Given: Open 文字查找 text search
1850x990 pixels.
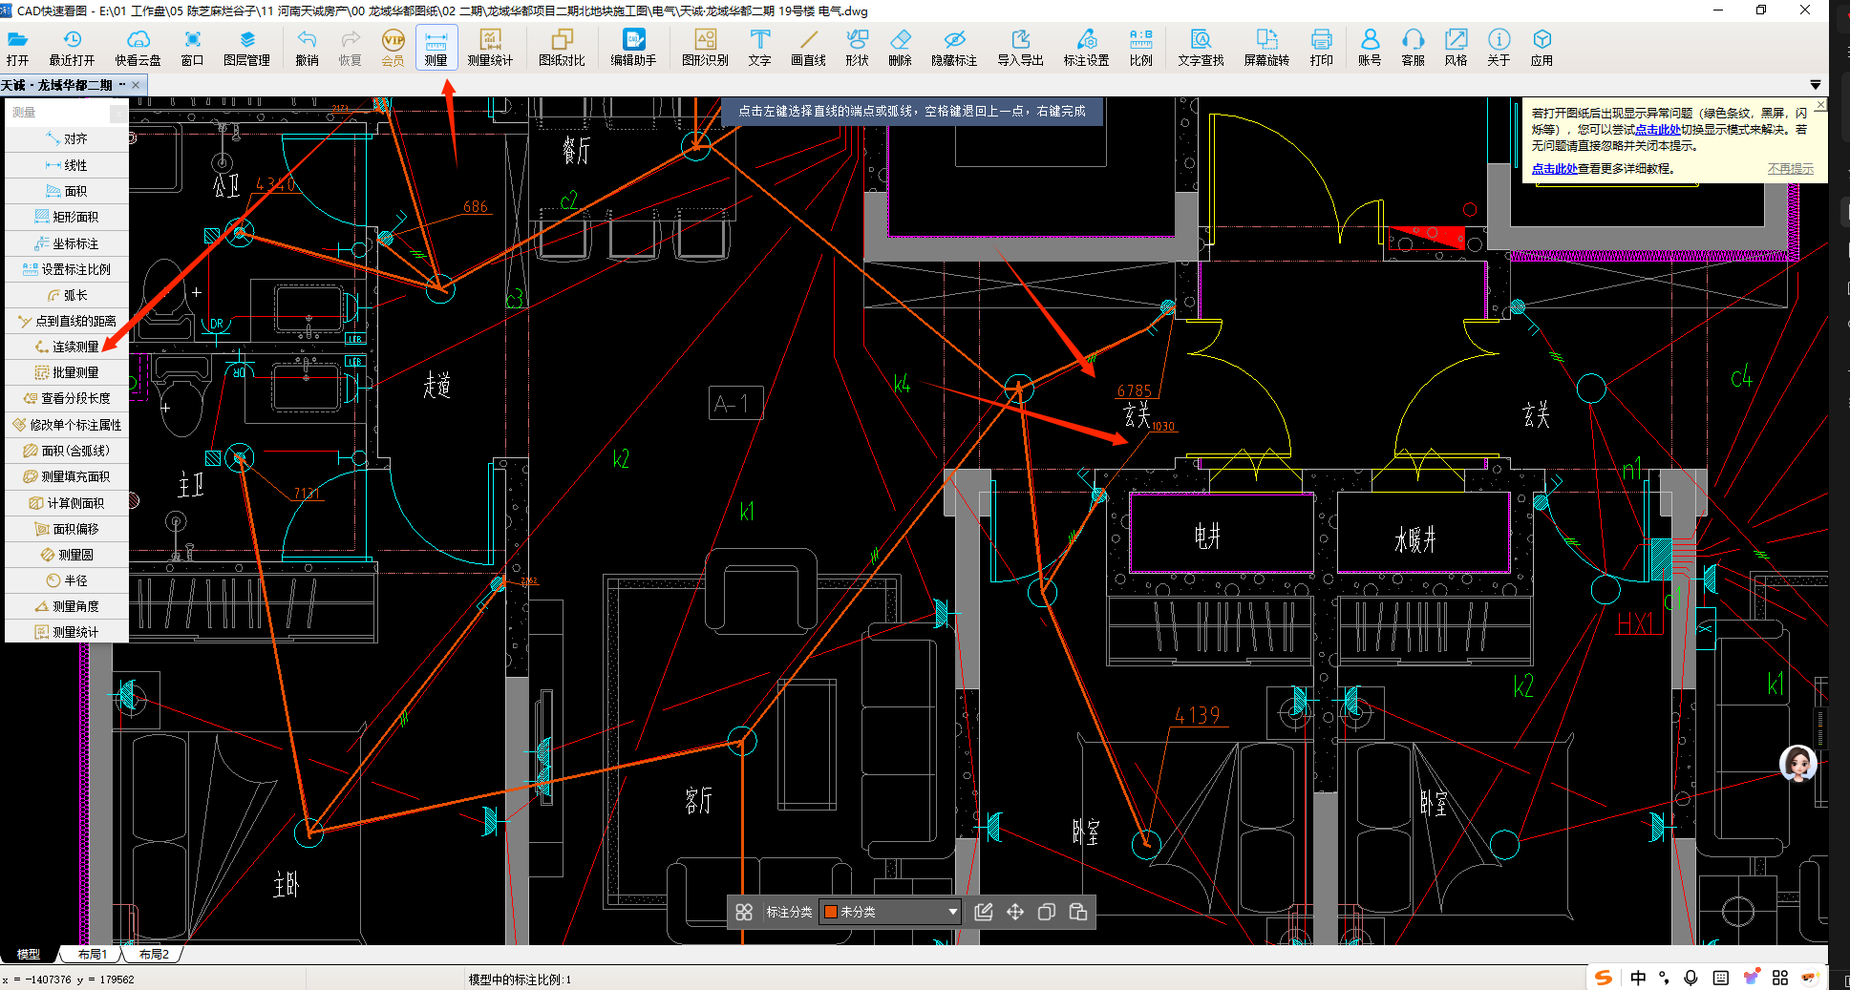Looking at the screenshot, I should pyautogui.click(x=1201, y=47).
